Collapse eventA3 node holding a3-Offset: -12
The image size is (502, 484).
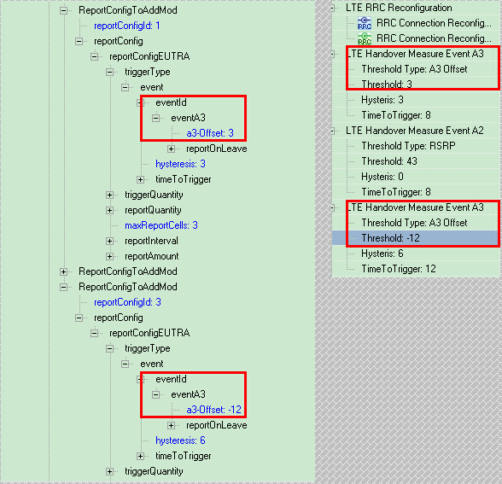coord(156,394)
